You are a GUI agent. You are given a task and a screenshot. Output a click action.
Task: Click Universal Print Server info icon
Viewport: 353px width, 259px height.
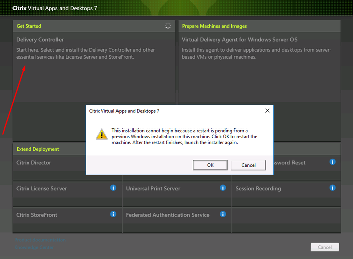pos(223,188)
